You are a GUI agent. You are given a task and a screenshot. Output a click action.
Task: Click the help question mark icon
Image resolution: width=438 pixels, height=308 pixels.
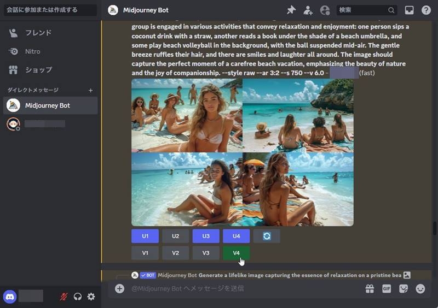(x=426, y=10)
